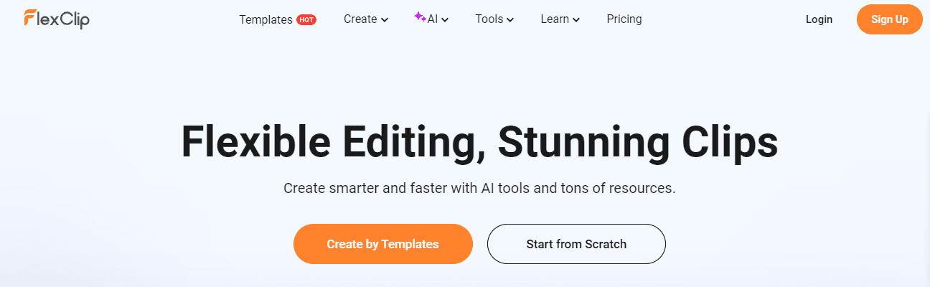The image size is (930, 287).
Task: Go to the Pricing page
Action: (624, 19)
